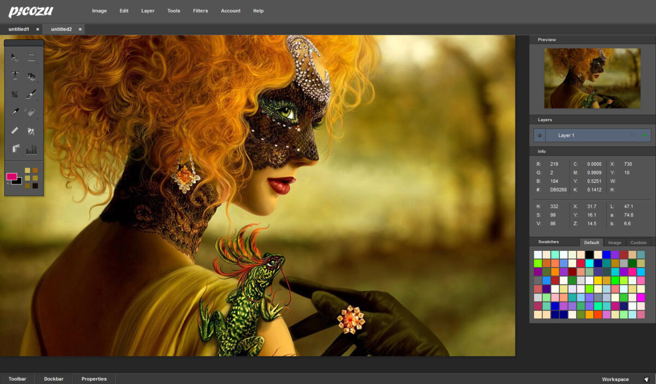Open the Workspace option in bottom bar
This screenshot has width=656, height=384.
tap(616, 379)
